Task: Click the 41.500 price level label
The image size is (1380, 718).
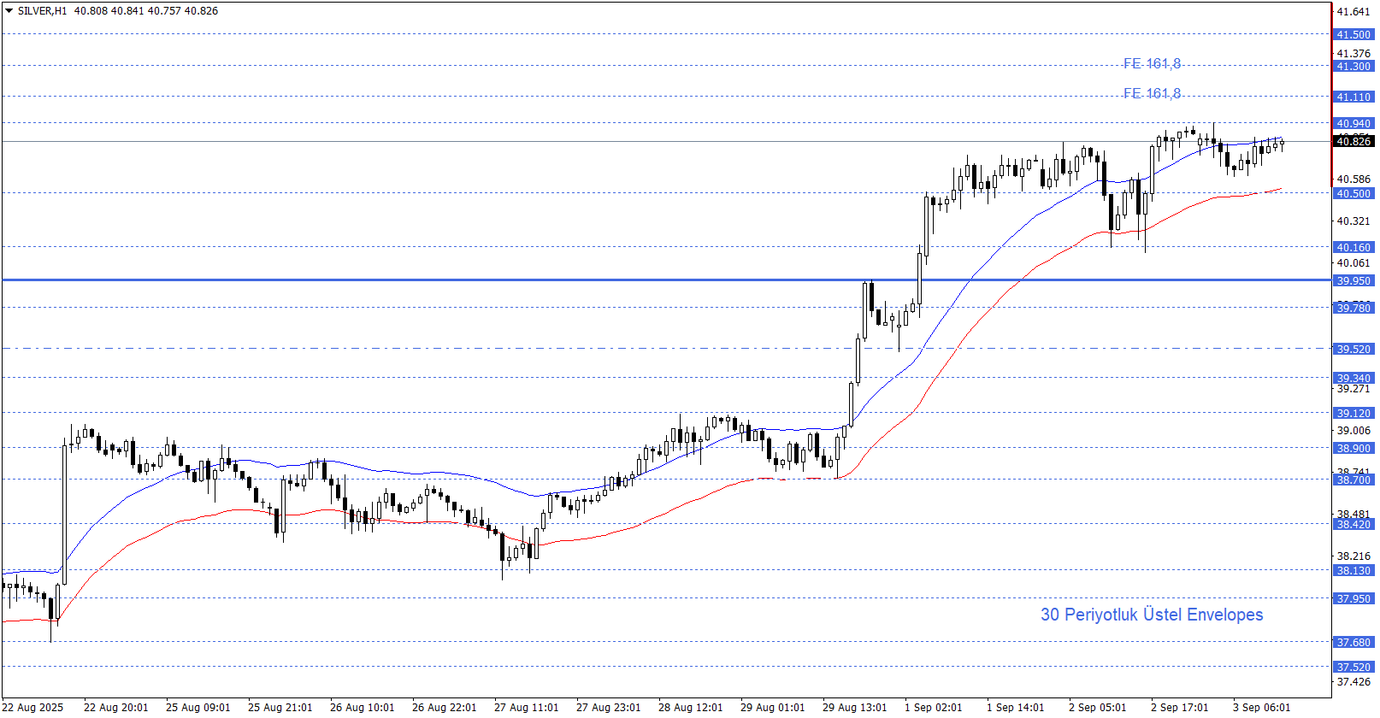Action: [1353, 35]
